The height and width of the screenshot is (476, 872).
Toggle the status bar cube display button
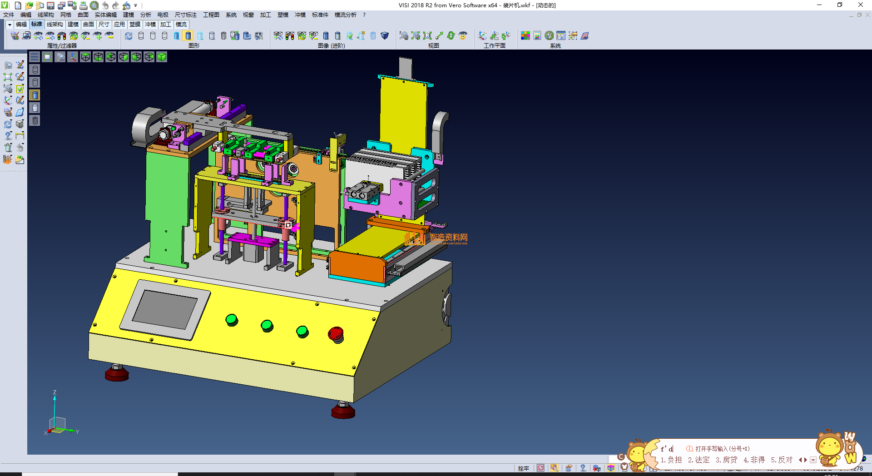point(611,468)
